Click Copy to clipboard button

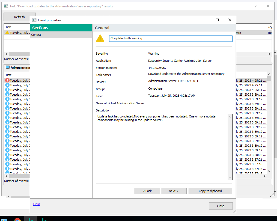point(210,191)
